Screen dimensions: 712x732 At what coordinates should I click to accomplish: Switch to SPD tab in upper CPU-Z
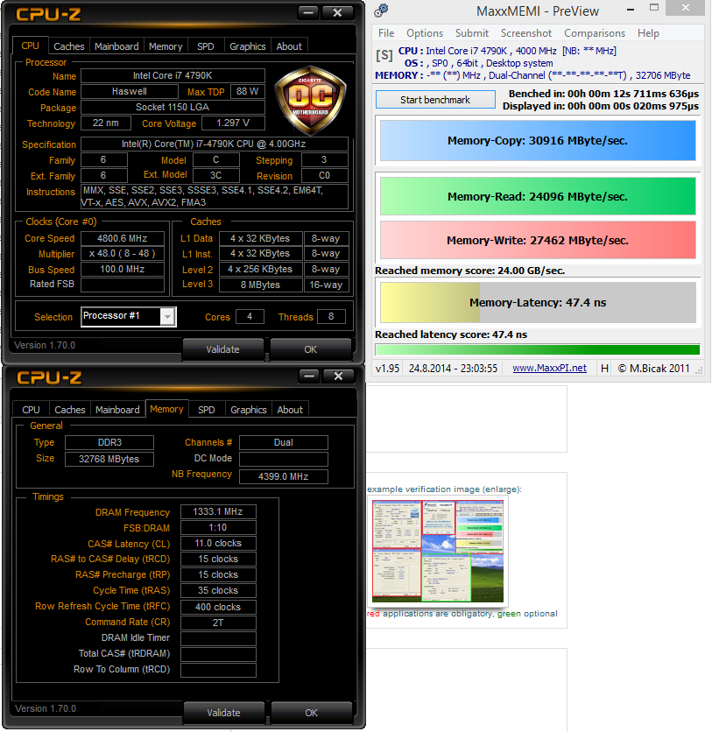click(206, 46)
